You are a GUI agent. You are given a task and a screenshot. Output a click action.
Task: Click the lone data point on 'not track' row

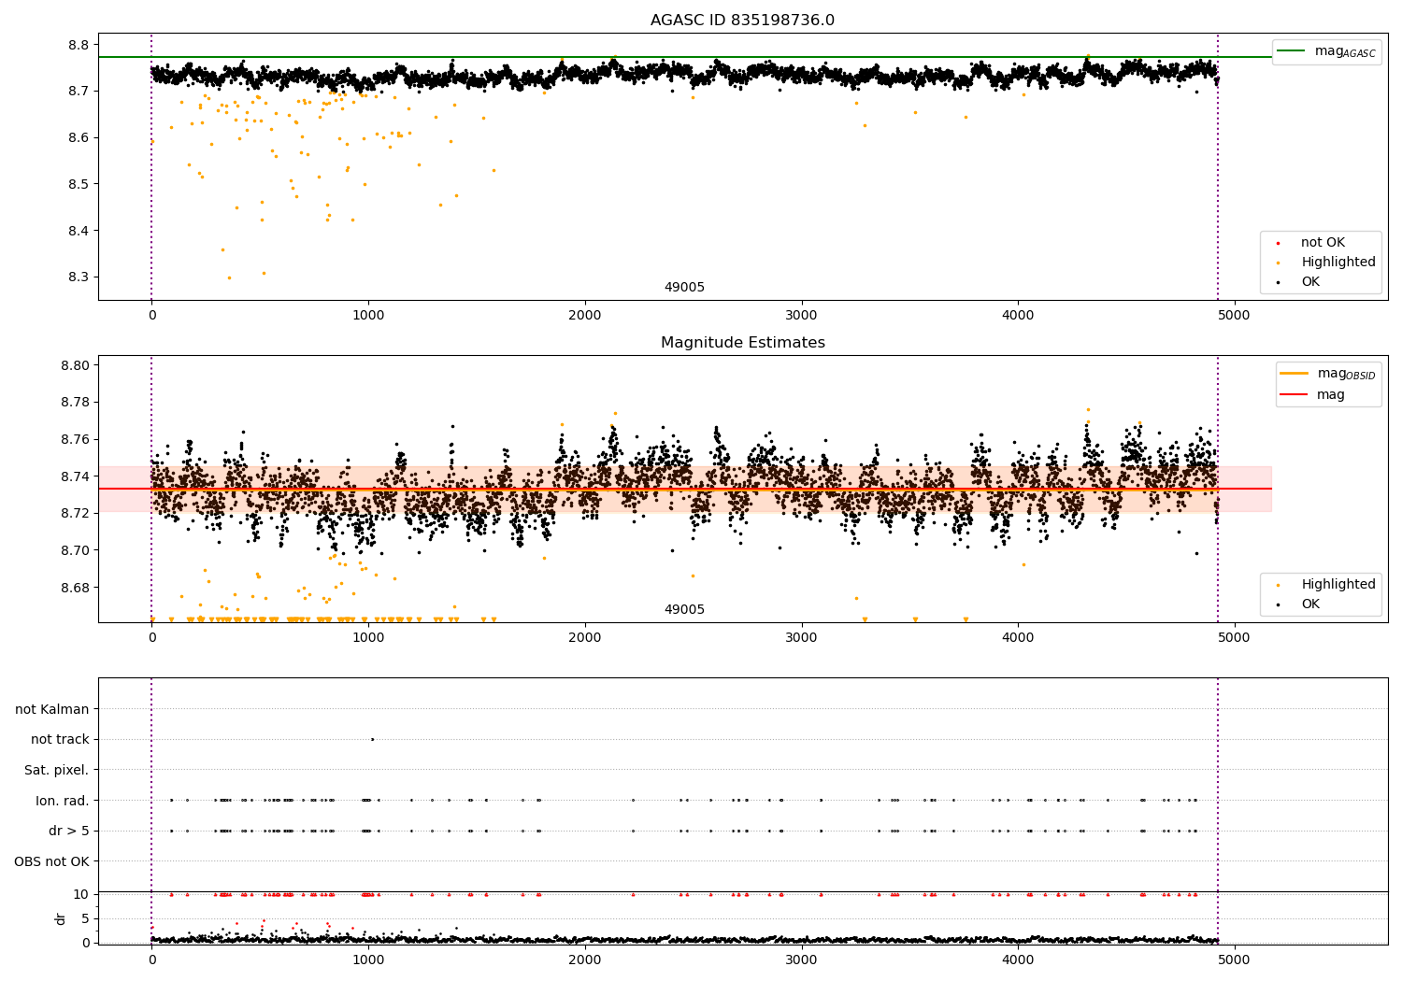[372, 739]
